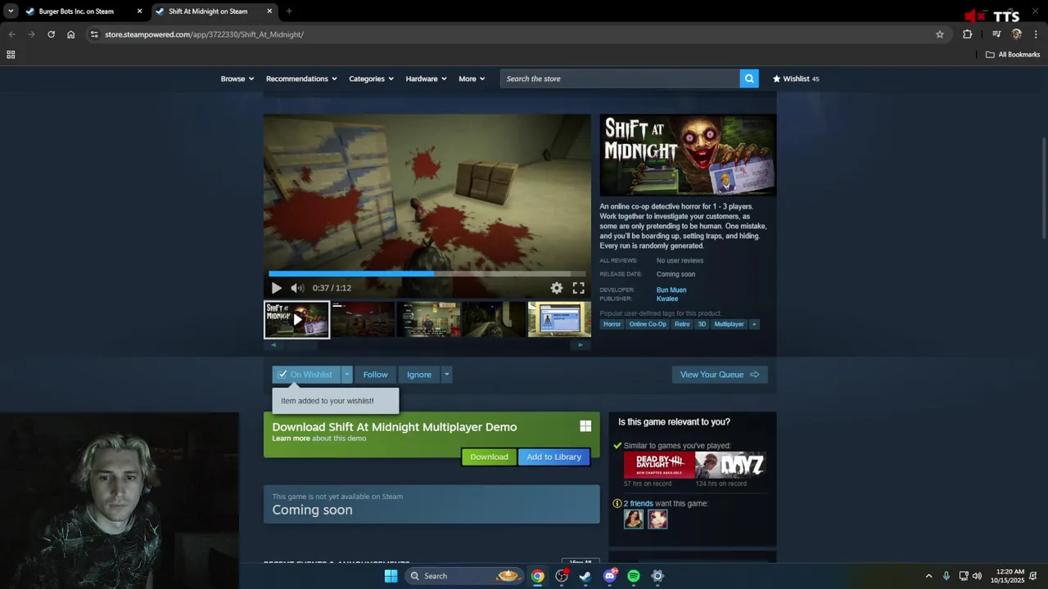The width and height of the screenshot is (1048, 589).
Task: Open the browser extensions puzzle icon
Action: [968, 34]
